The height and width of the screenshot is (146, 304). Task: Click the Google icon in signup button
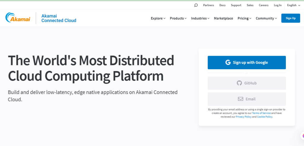point(228,62)
